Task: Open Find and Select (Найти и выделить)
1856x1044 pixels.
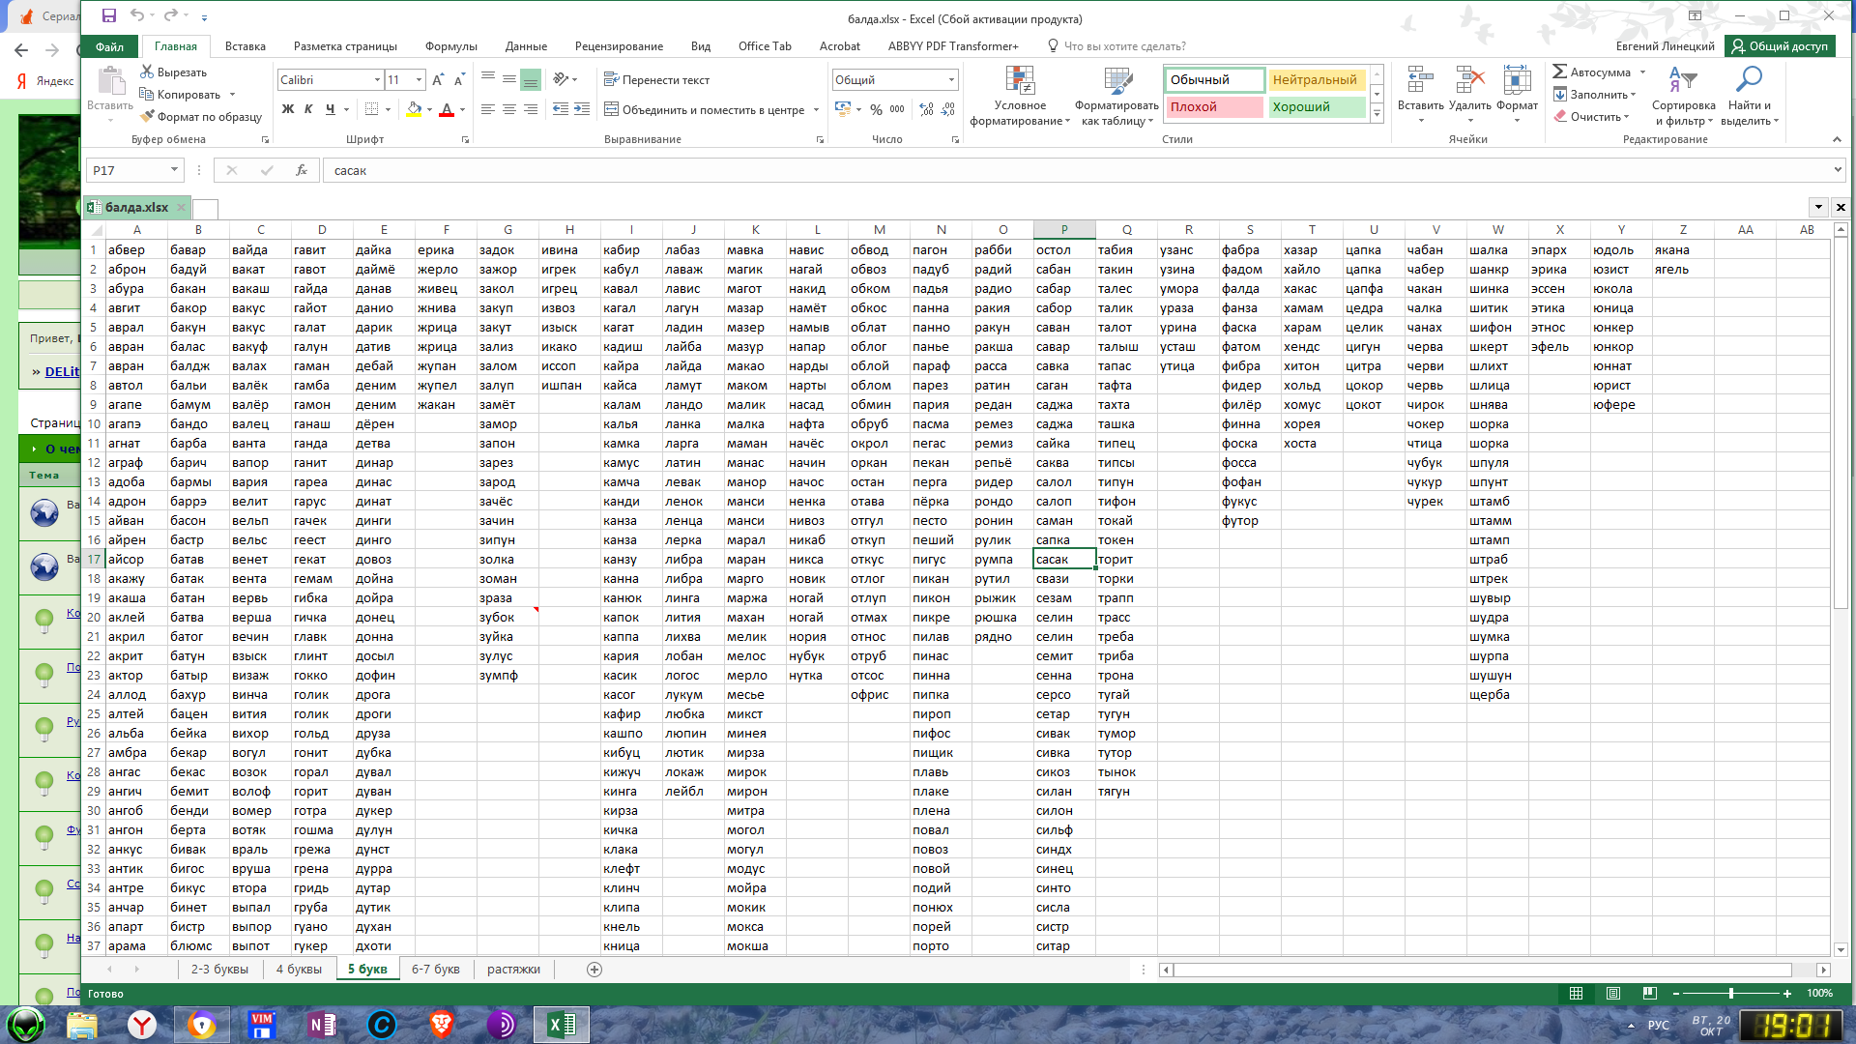Action: click(x=1749, y=96)
